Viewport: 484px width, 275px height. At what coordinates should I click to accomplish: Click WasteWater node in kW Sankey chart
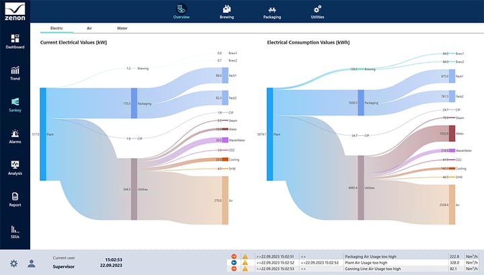(x=225, y=140)
